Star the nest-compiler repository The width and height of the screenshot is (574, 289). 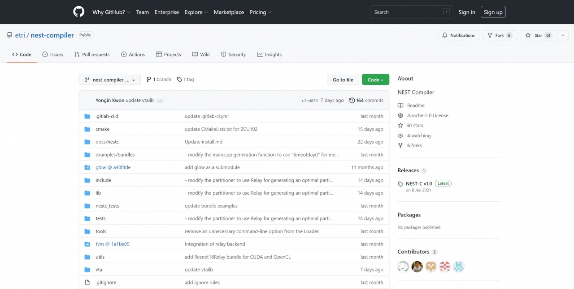pos(538,35)
